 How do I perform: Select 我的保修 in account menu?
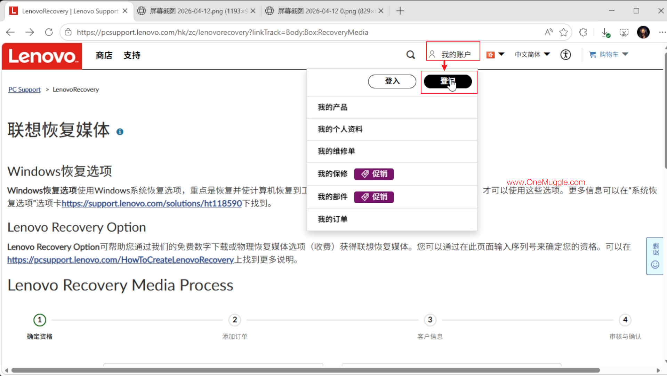[332, 174]
